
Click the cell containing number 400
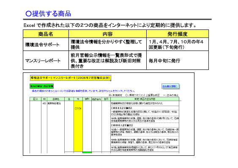pyautogui.click(x=44, y=104)
